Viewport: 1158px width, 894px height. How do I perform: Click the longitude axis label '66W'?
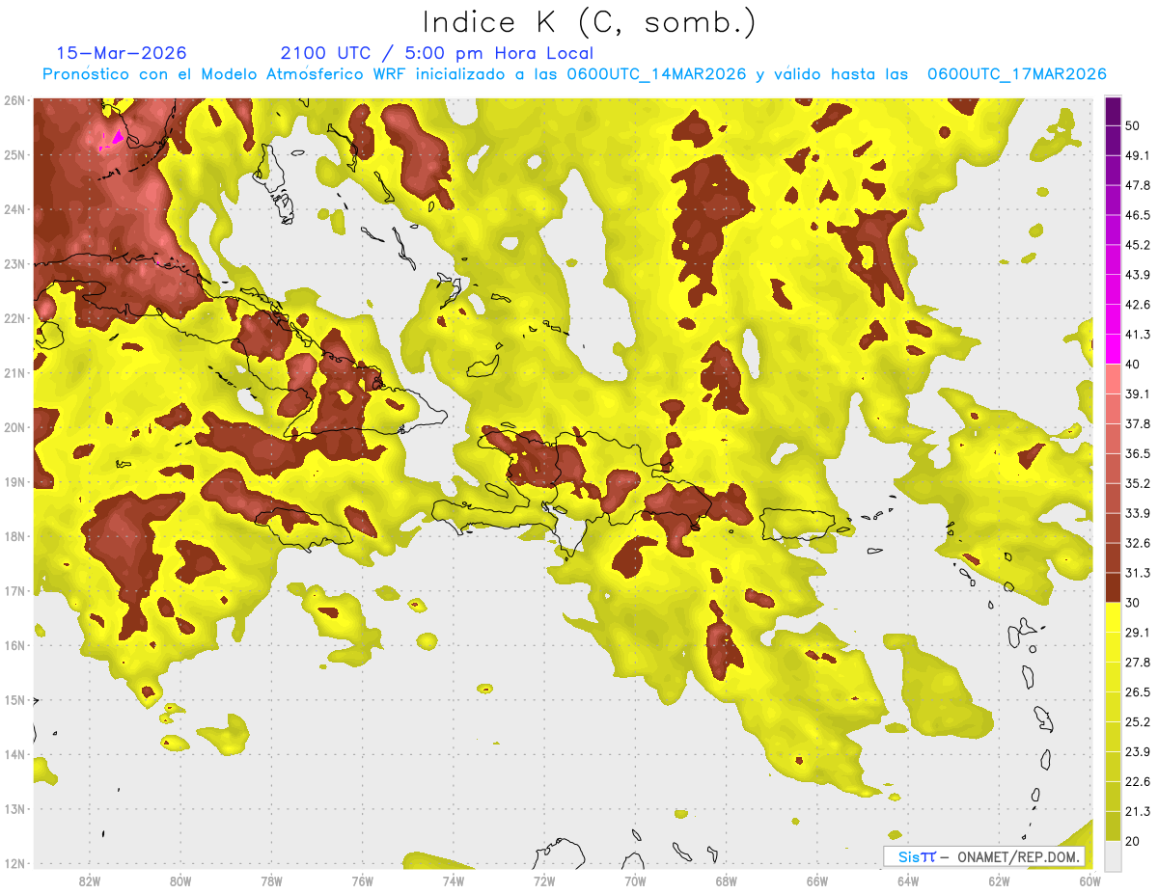[x=816, y=881]
